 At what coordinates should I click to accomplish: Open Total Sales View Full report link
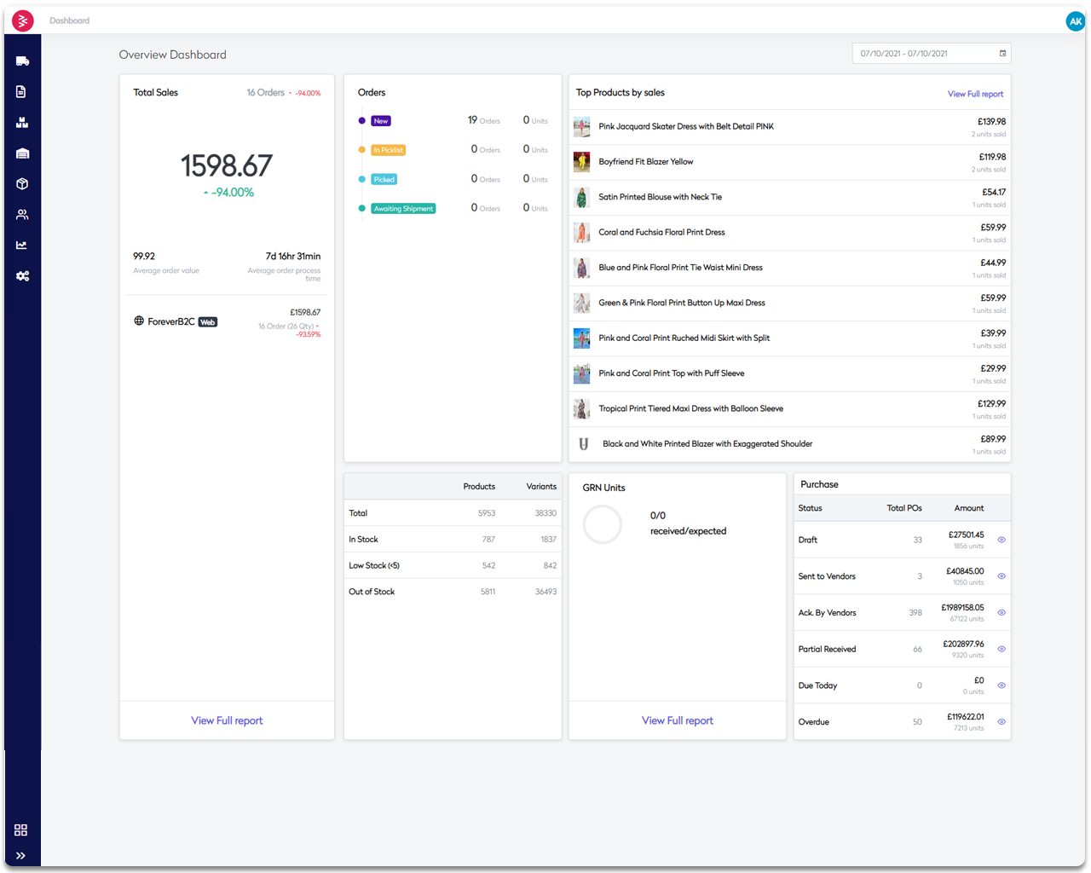(x=227, y=720)
